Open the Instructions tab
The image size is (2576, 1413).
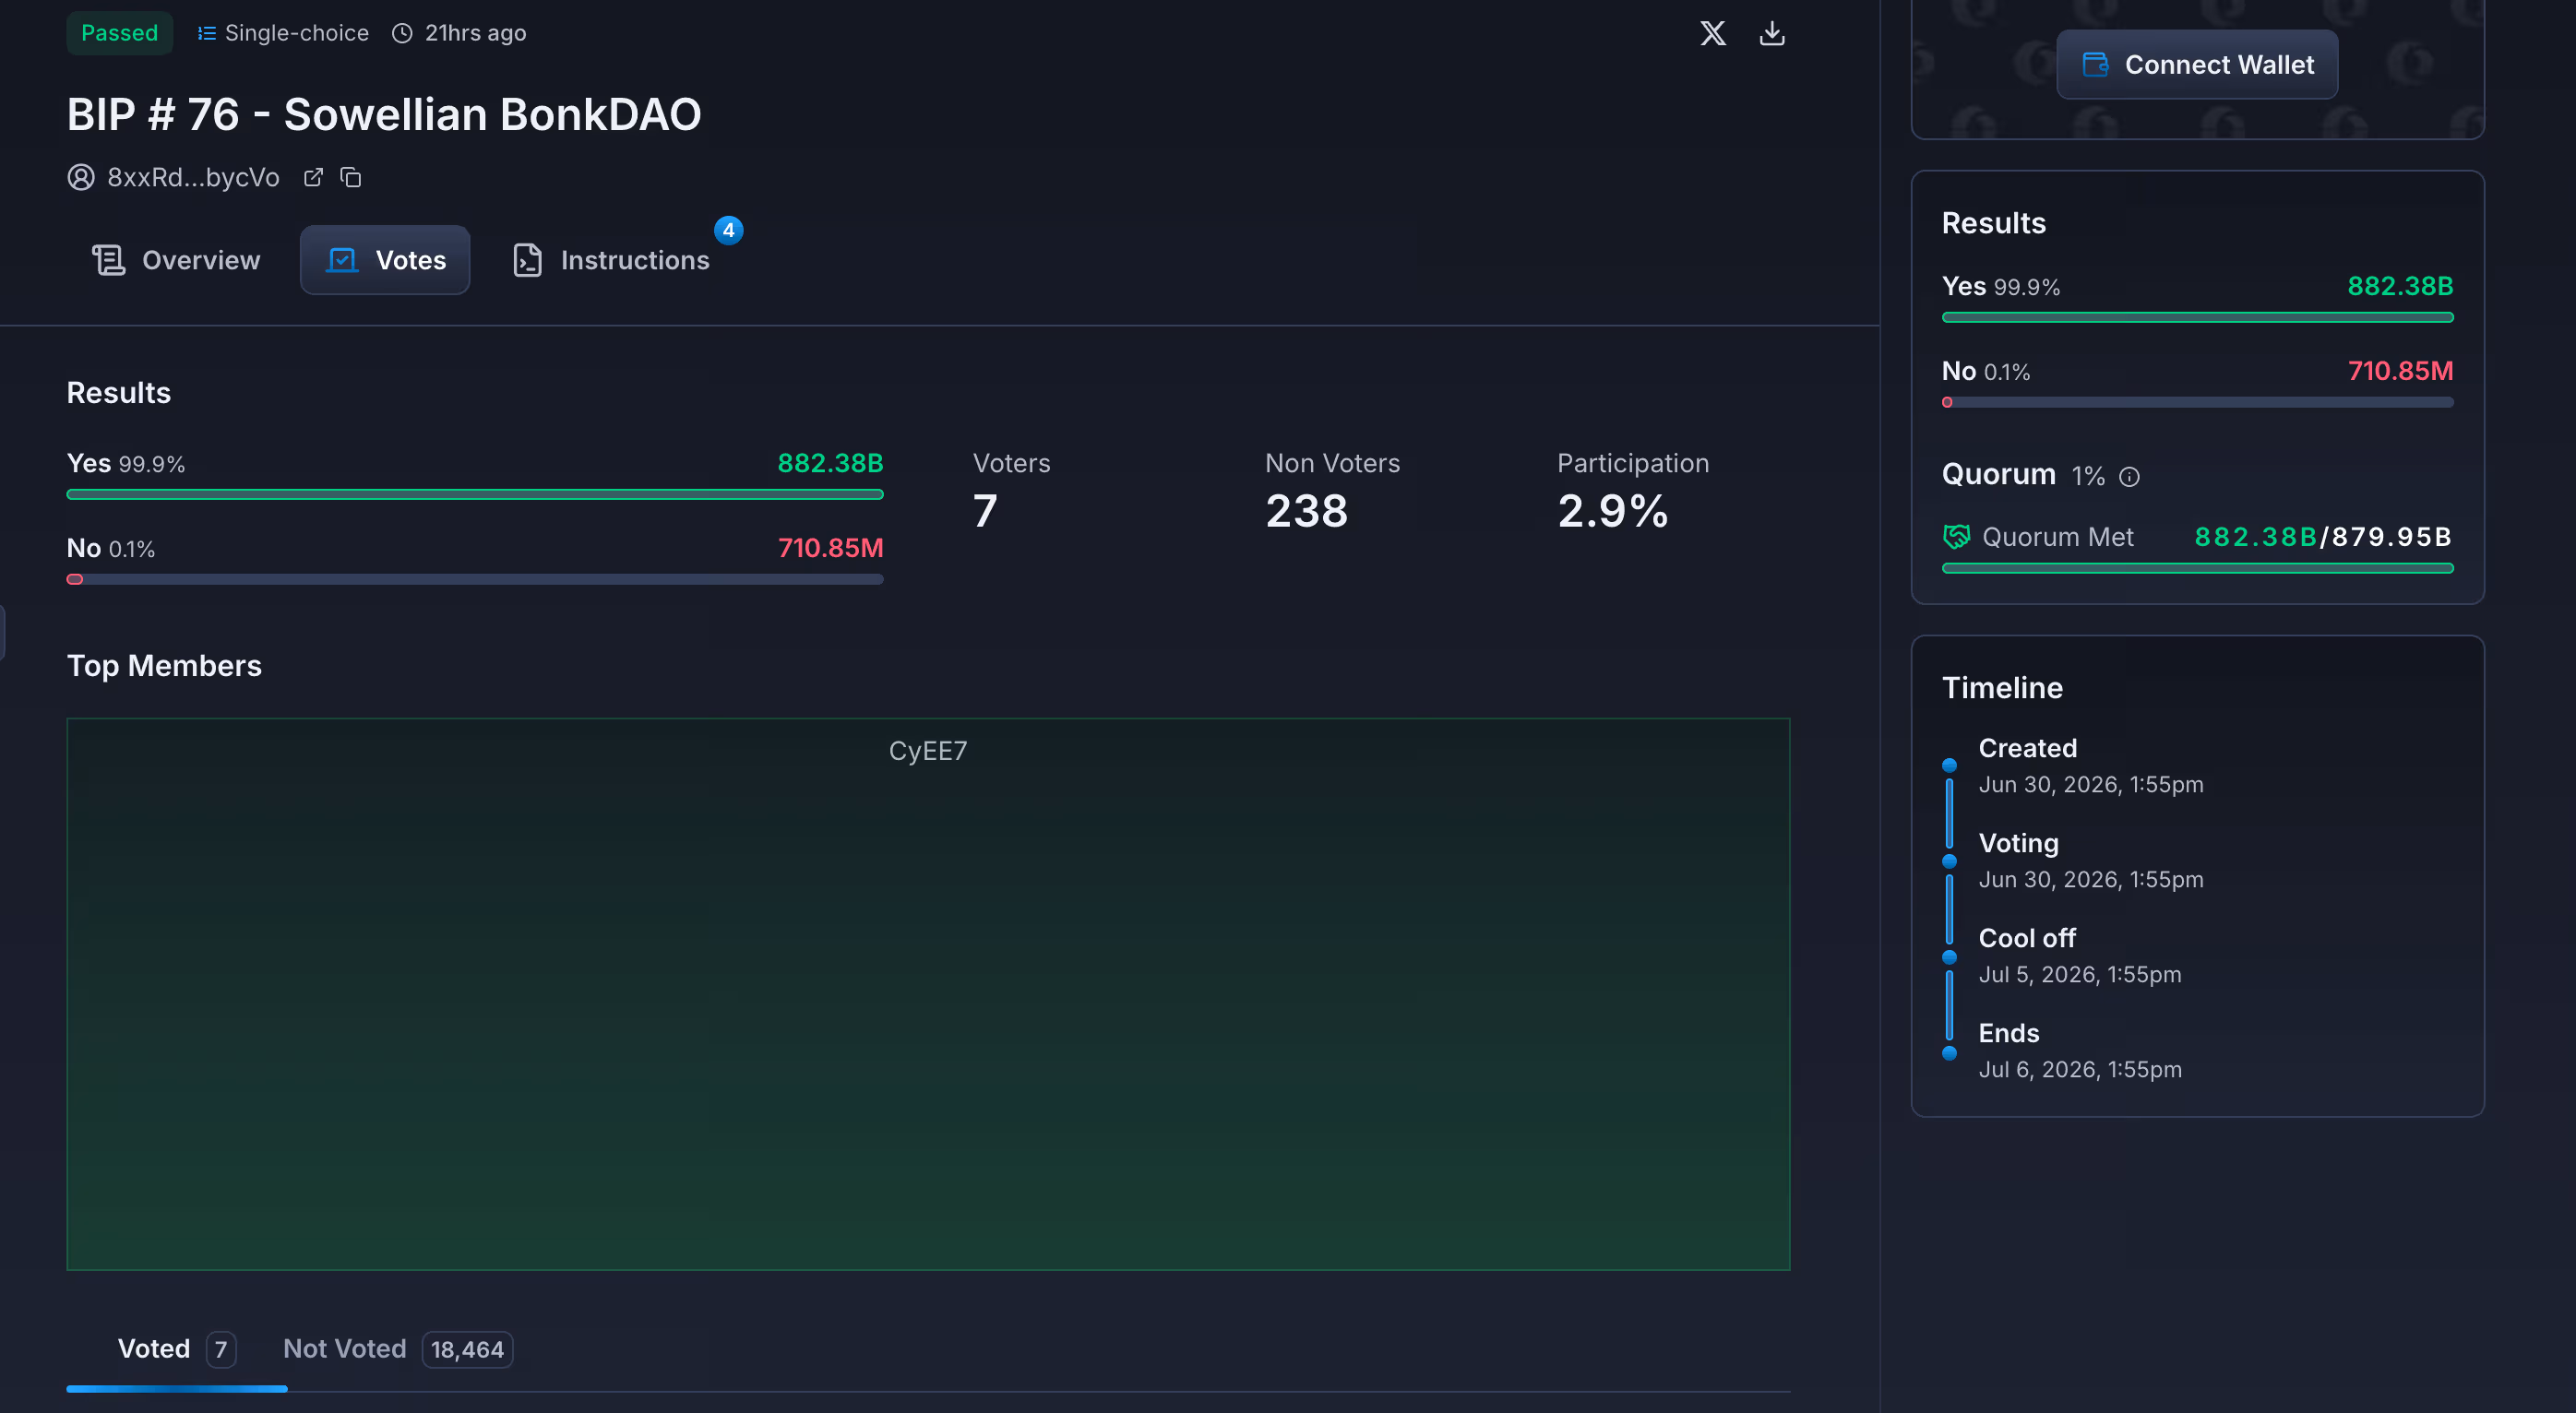click(611, 260)
